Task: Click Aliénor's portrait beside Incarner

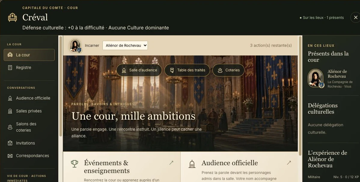Action: pos(75,45)
